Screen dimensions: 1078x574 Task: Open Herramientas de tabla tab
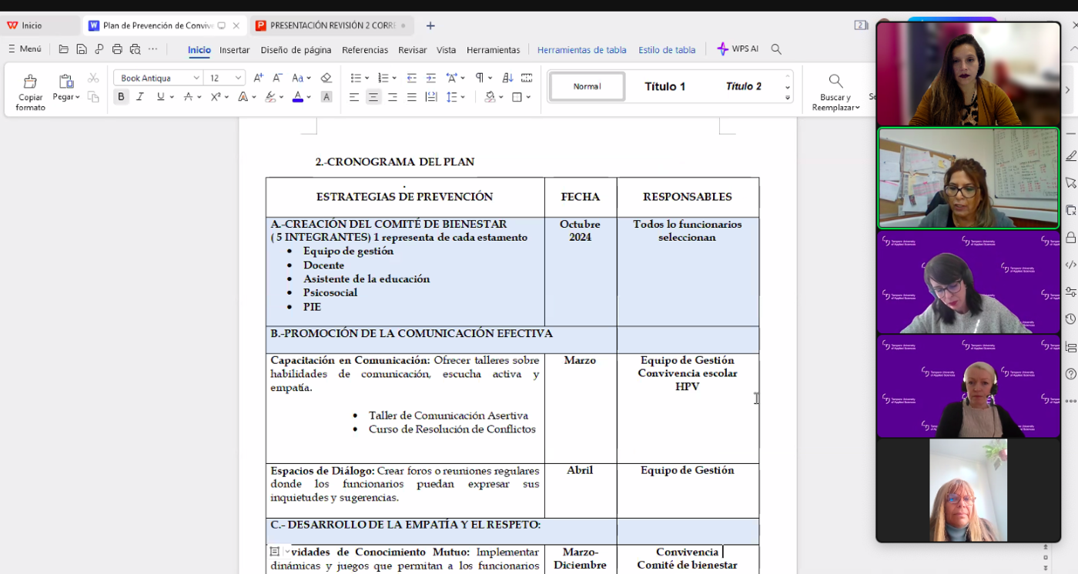581,50
